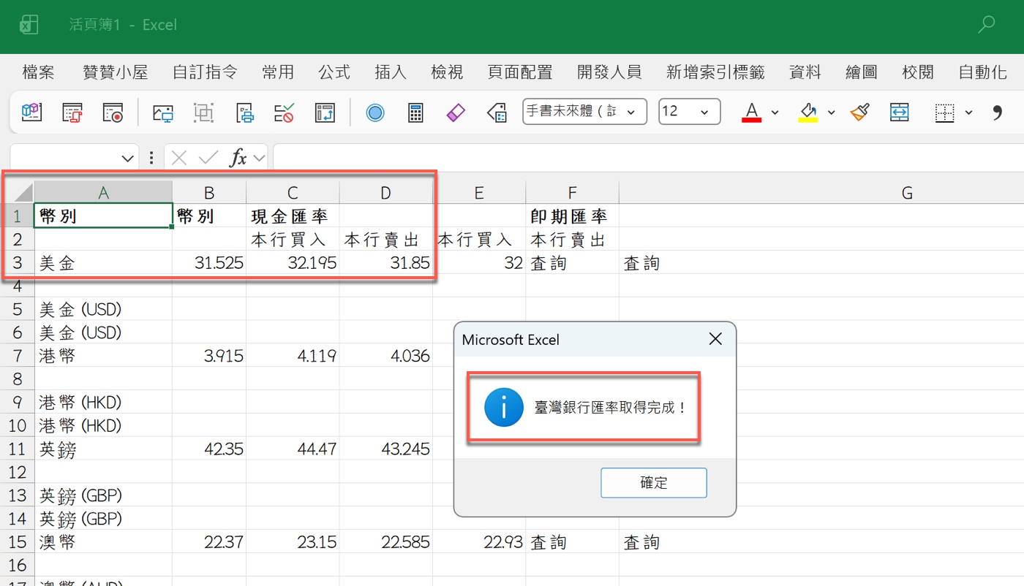The image size is (1024, 586).
Task: Select cell F1 即期匯率
Action: pyautogui.click(x=572, y=216)
